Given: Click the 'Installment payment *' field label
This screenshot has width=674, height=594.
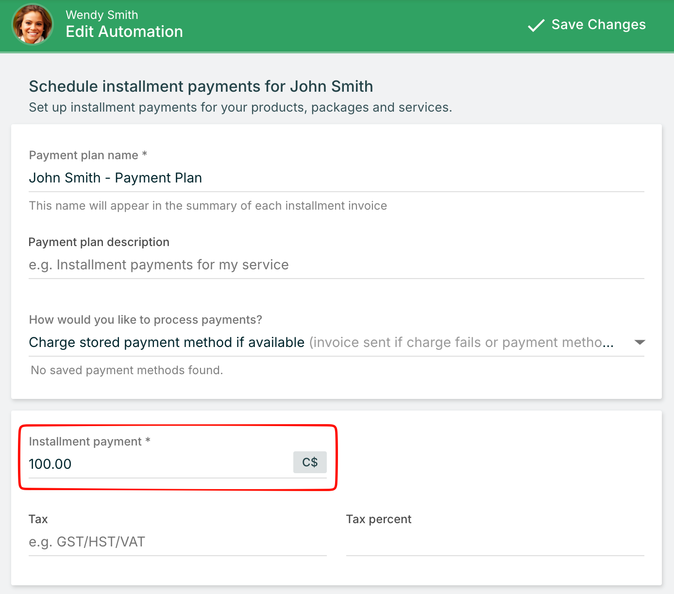Looking at the screenshot, I should click(x=89, y=442).
